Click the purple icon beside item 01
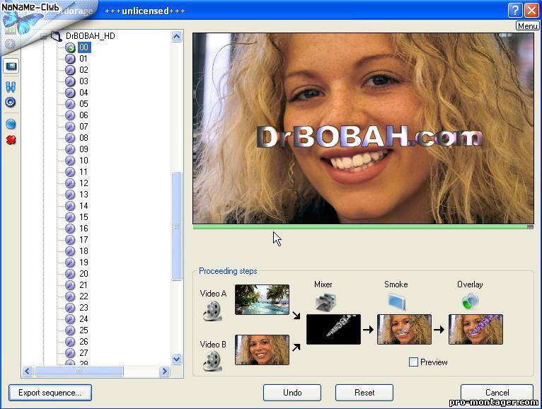Viewport: 542px width, 409px height. (x=70, y=59)
